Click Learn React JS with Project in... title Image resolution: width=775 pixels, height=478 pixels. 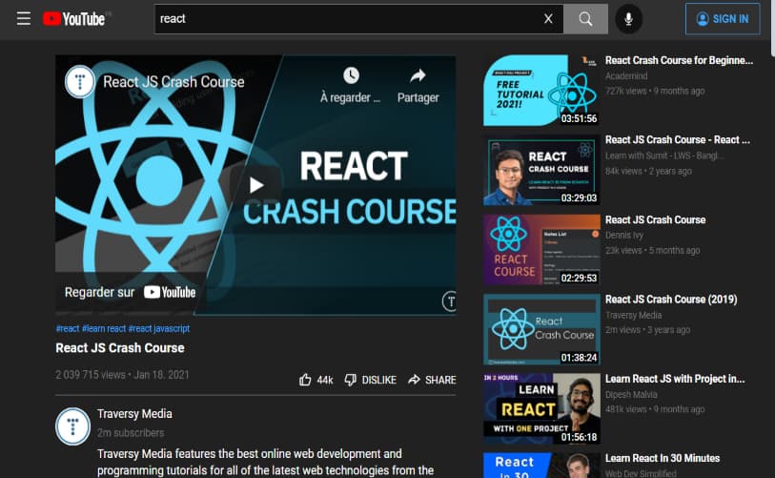675,379
